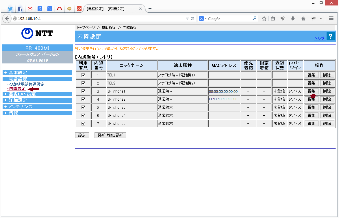Delete the IP phone1 entry

pos(327,91)
